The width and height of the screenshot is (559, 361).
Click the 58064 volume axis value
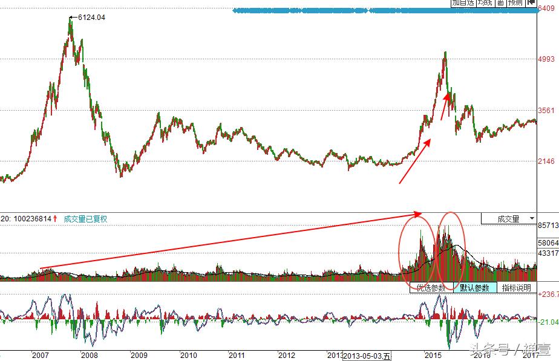pyautogui.click(x=548, y=243)
